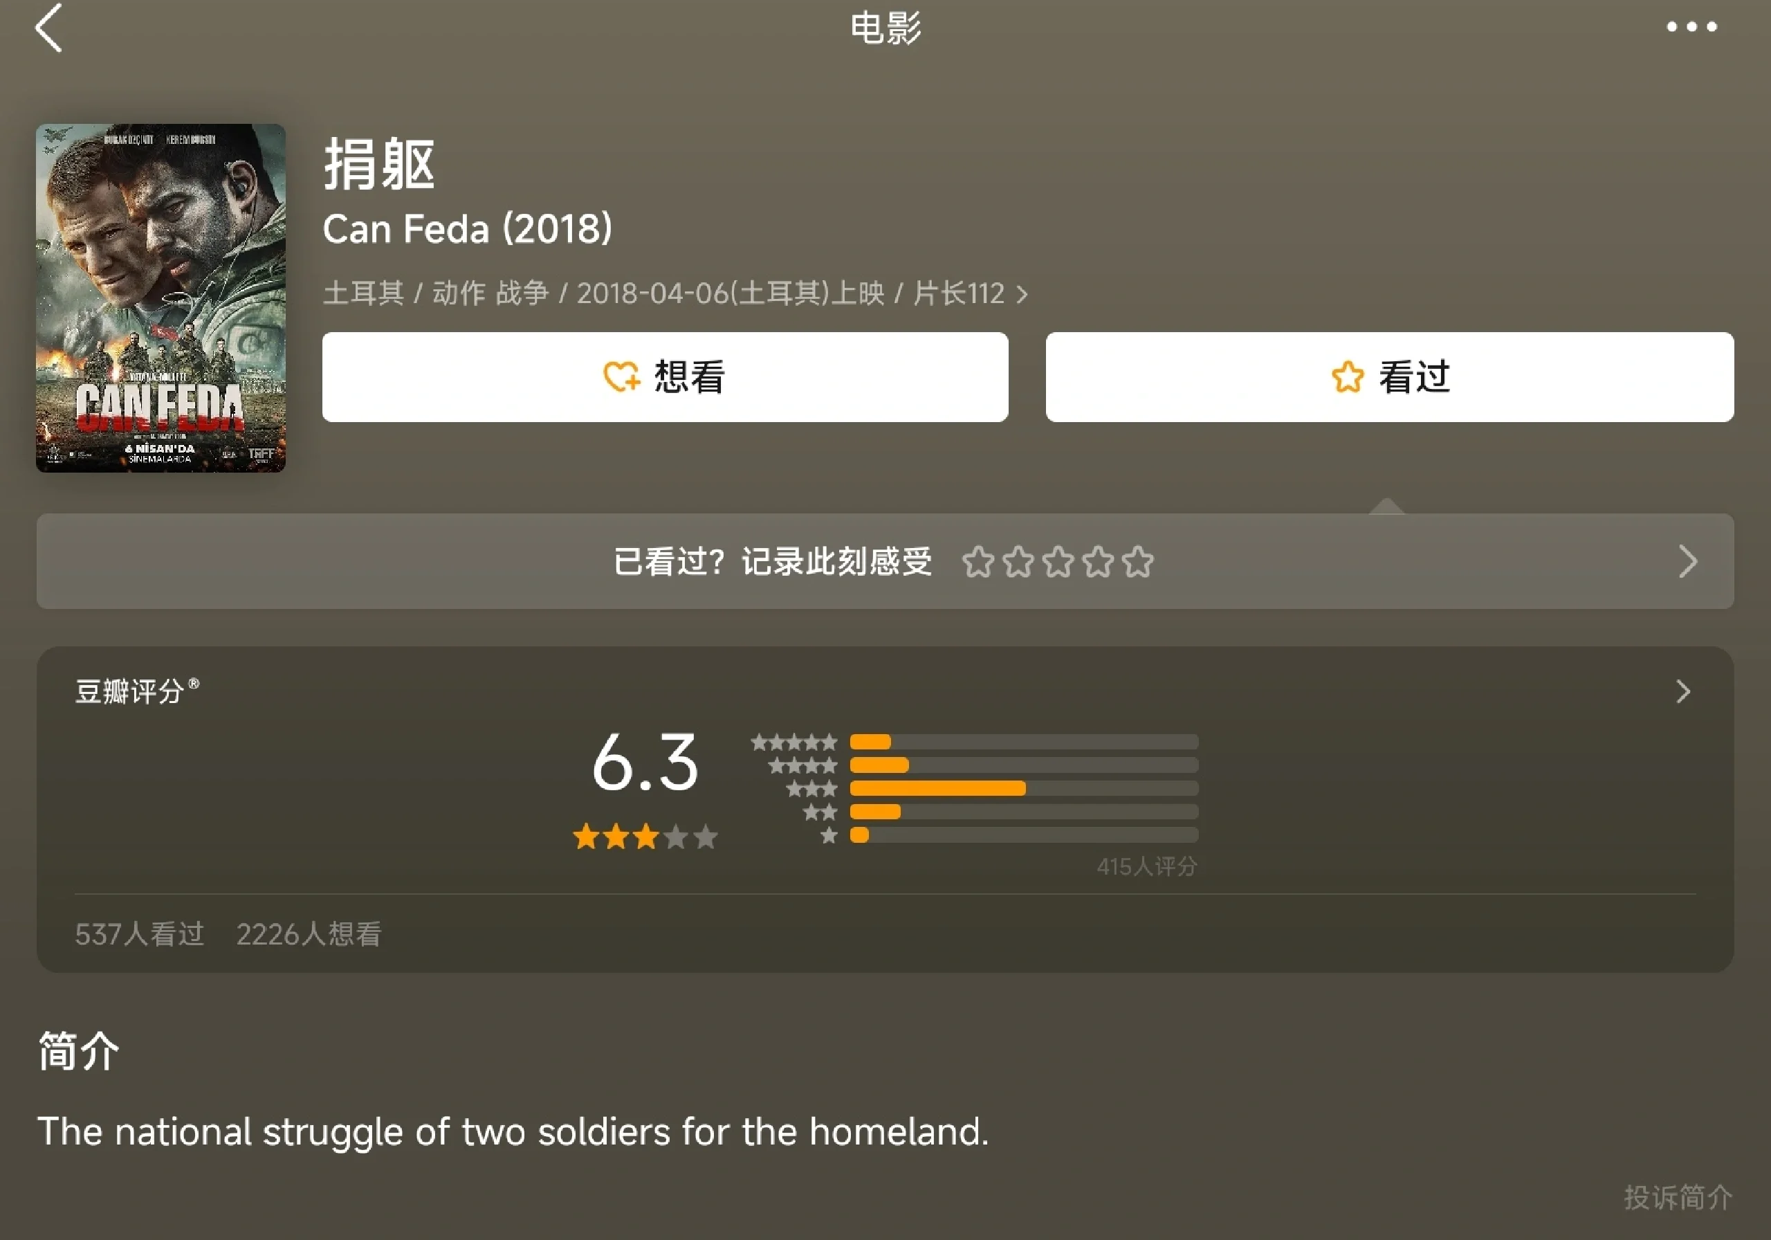Open the Can Feda poster thumbnail
Image resolution: width=1771 pixels, height=1240 pixels.
pos(160,298)
